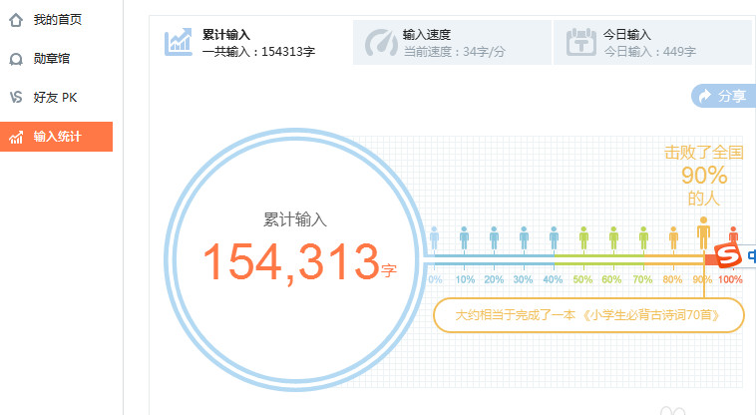Click the 100% label on percentile bar
The width and height of the screenshot is (756, 415).
click(730, 279)
